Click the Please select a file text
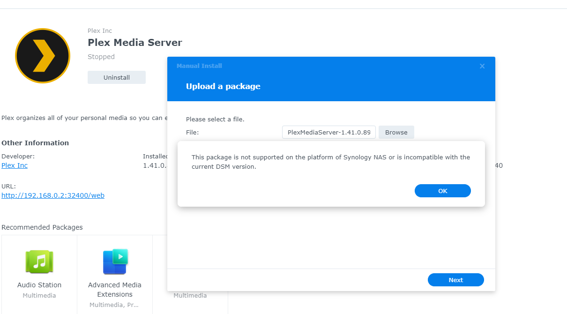567x314 pixels. 215,120
